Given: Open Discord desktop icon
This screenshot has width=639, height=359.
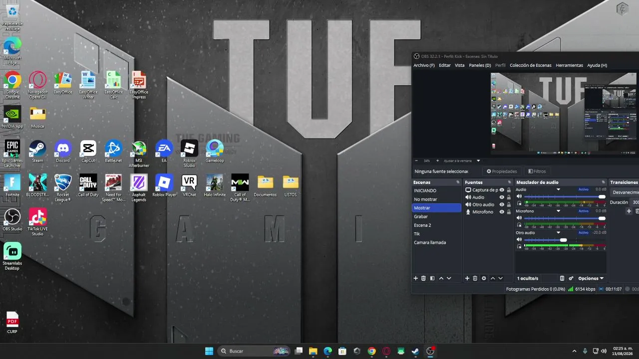Looking at the screenshot, I should click(63, 151).
